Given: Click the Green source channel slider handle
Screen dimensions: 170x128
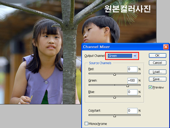Looking at the screenshot, I should coord(128,86).
